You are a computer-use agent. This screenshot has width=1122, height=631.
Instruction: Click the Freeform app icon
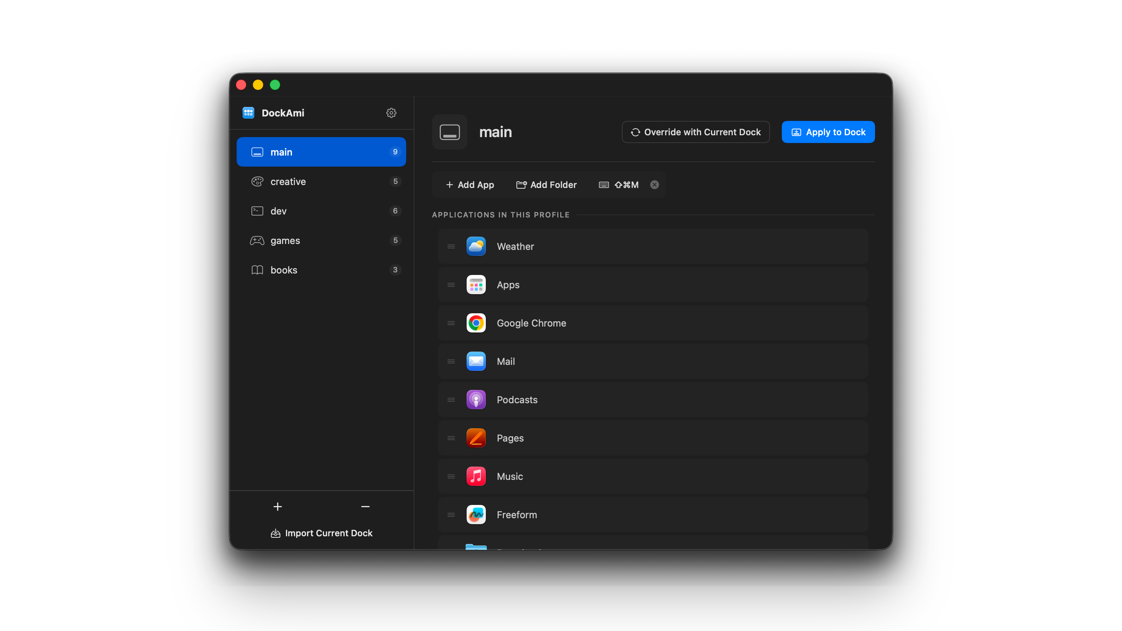pyautogui.click(x=475, y=515)
